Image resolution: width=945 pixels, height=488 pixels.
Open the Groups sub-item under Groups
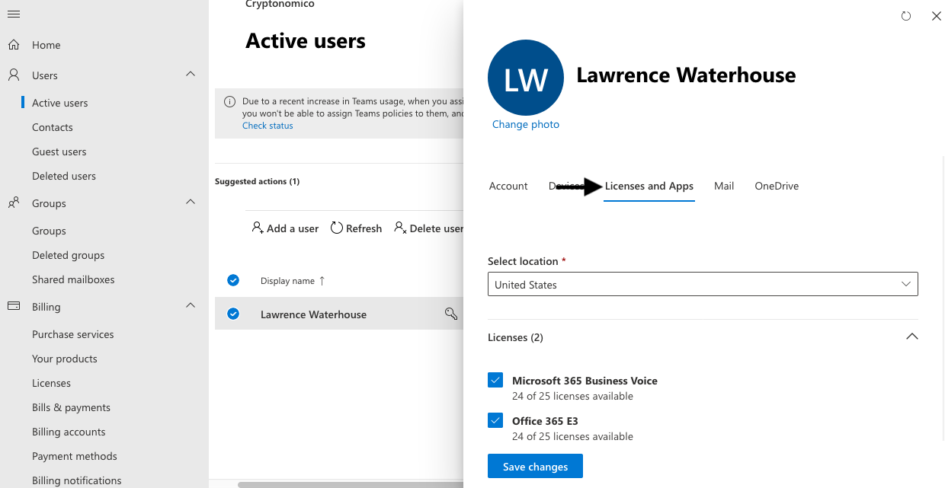point(49,231)
